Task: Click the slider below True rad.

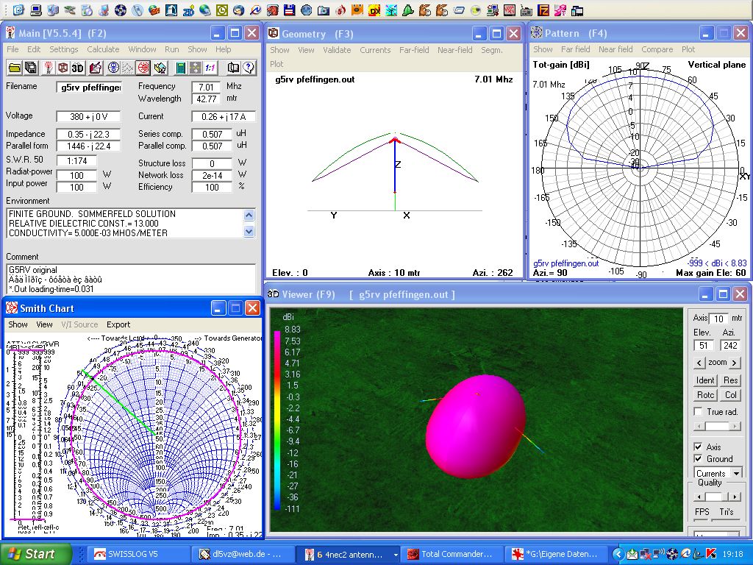Action: click(718, 426)
